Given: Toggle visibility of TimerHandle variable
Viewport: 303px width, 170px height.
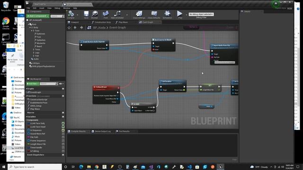Looking at the screenshot, I should coord(63,148).
